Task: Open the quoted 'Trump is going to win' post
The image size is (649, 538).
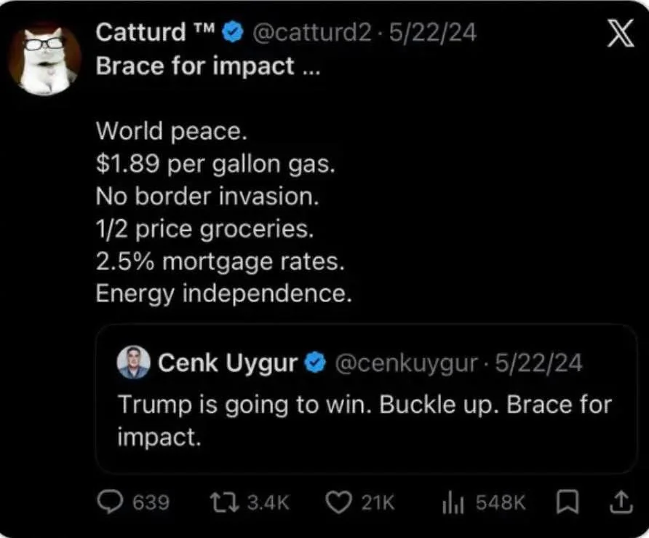Action: point(366,398)
